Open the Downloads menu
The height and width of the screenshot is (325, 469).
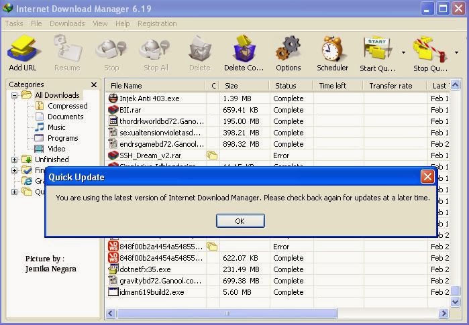(67, 23)
